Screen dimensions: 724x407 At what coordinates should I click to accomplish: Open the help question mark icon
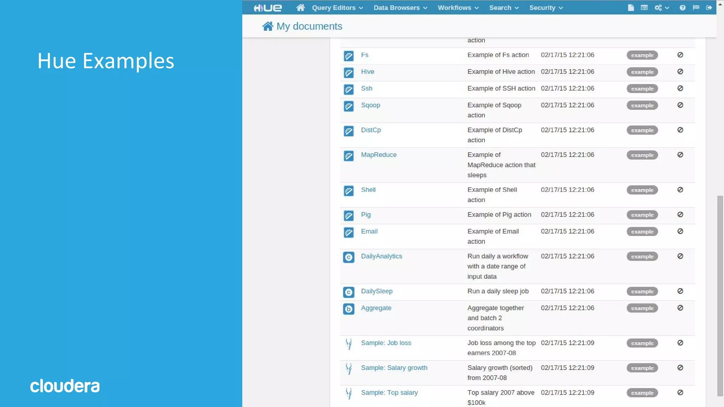click(682, 8)
